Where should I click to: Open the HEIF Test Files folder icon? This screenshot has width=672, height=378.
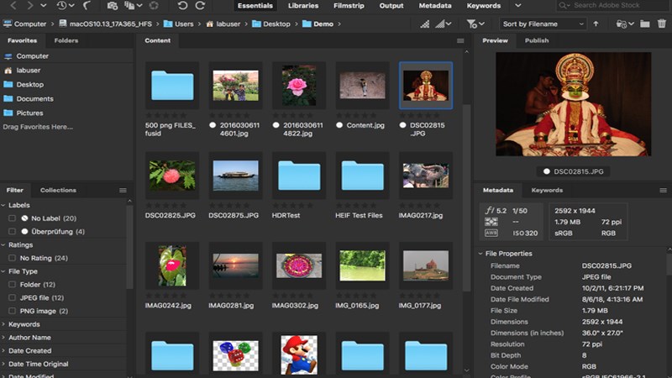tap(363, 176)
